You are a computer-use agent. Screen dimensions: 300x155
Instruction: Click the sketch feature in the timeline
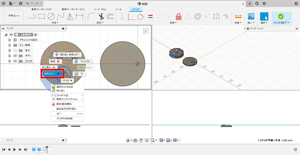point(44,149)
